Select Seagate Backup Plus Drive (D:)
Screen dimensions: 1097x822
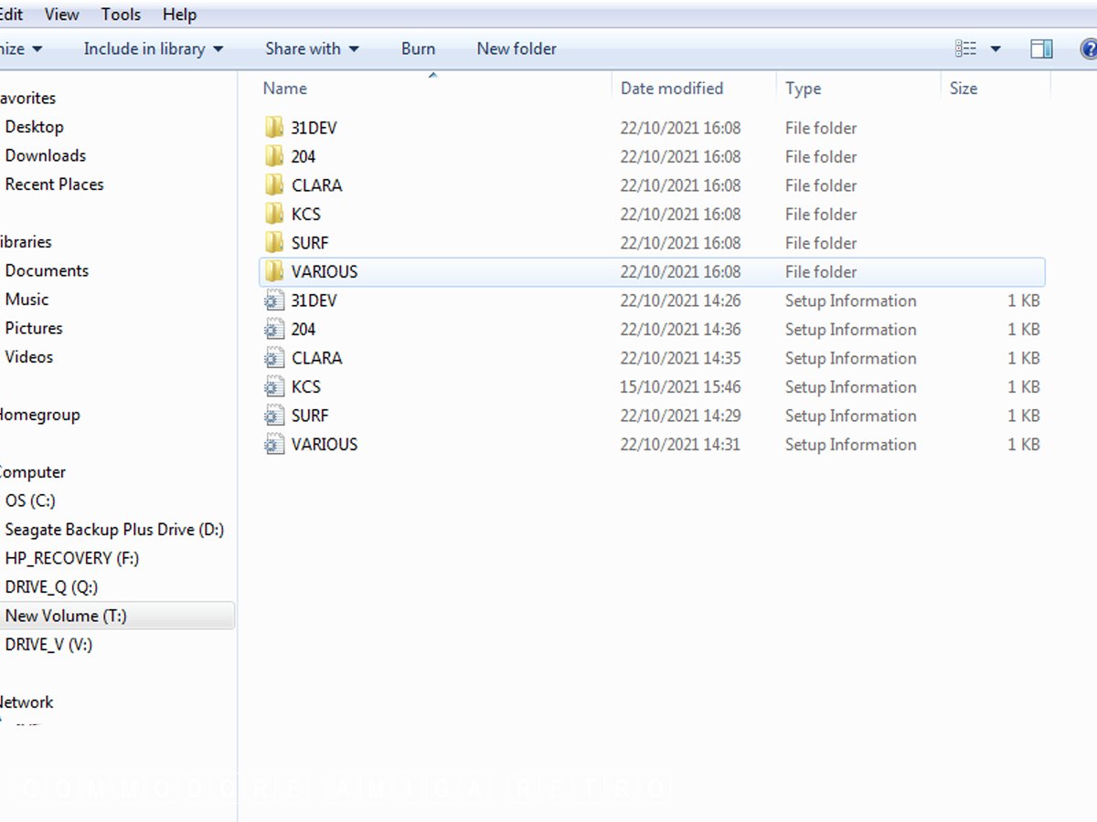[x=114, y=530]
